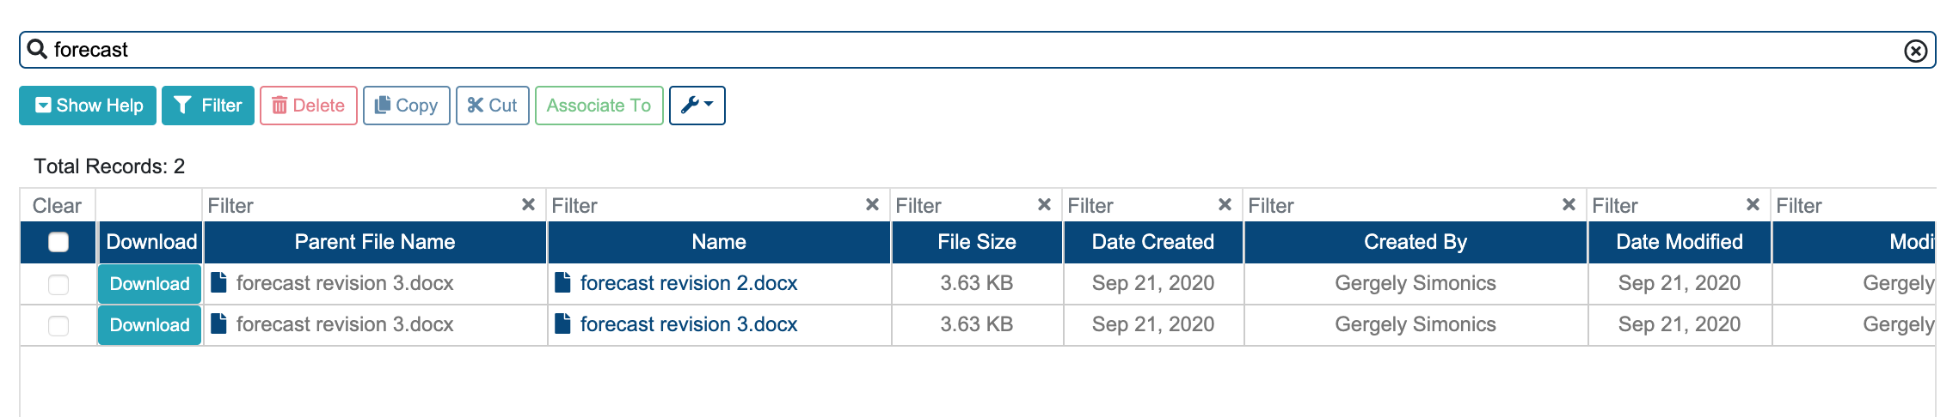Clear the File Size filter
The width and height of the screenshot is (1959, 417).
pyautogui.click(x=1044, y=205)
